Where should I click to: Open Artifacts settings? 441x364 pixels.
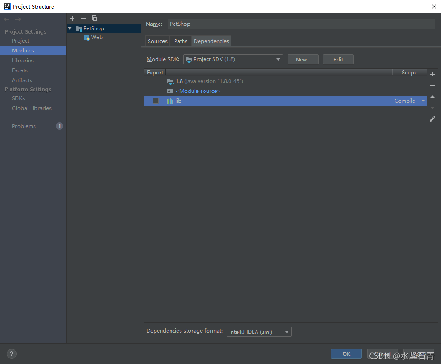tap(22, 80)
